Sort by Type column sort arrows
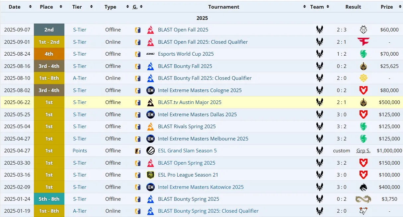 coord(127,7)
